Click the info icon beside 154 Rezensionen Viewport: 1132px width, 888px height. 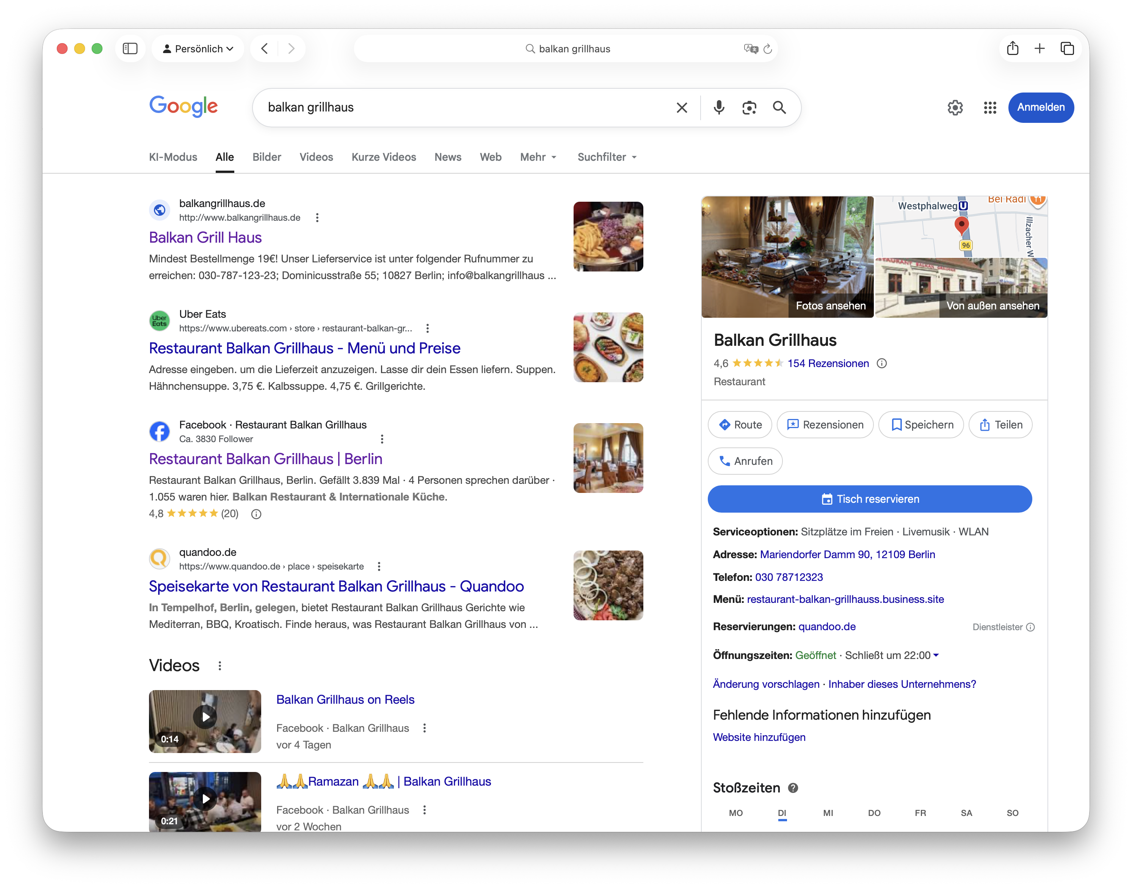pos(882,363)
